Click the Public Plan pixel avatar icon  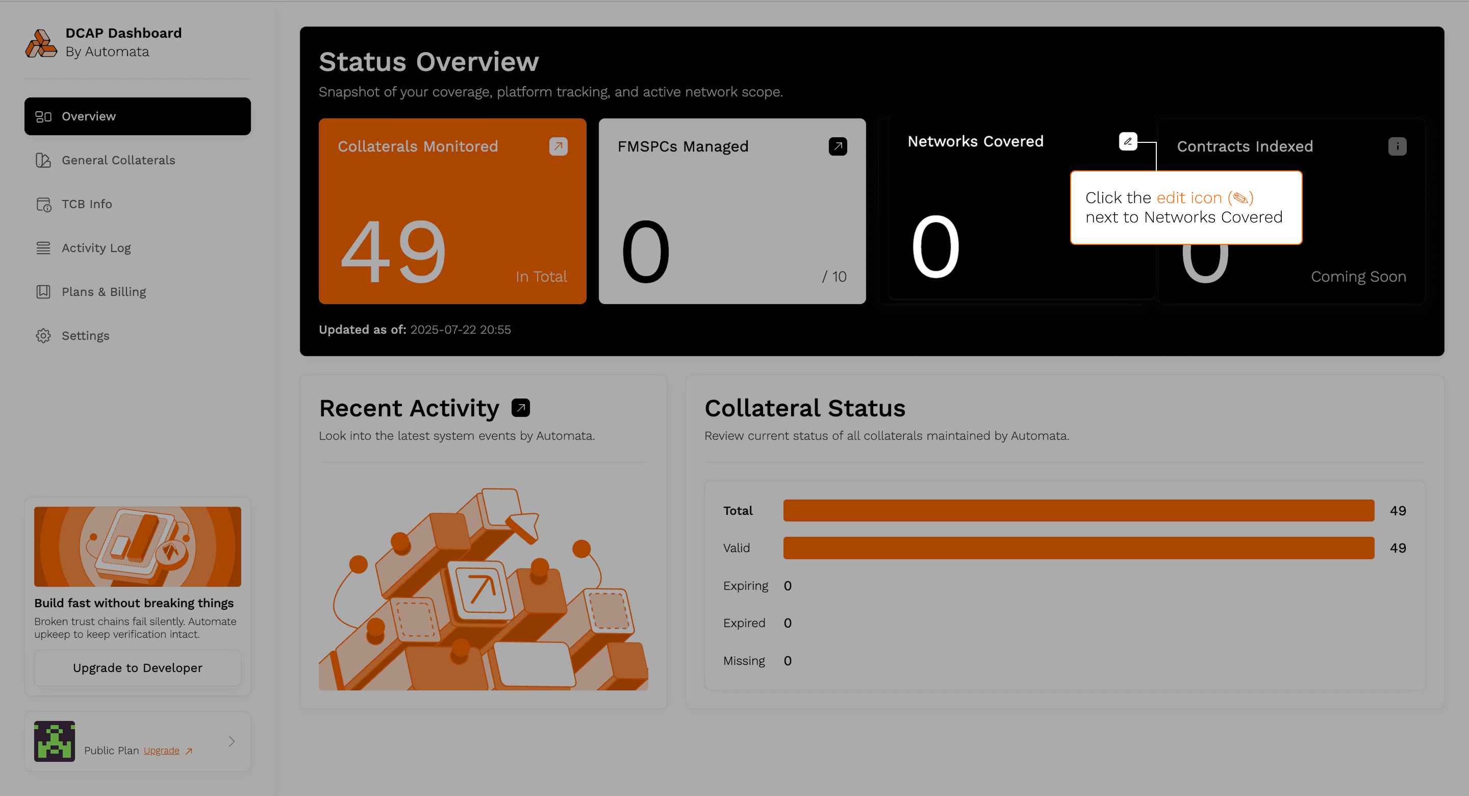[54, 741]
